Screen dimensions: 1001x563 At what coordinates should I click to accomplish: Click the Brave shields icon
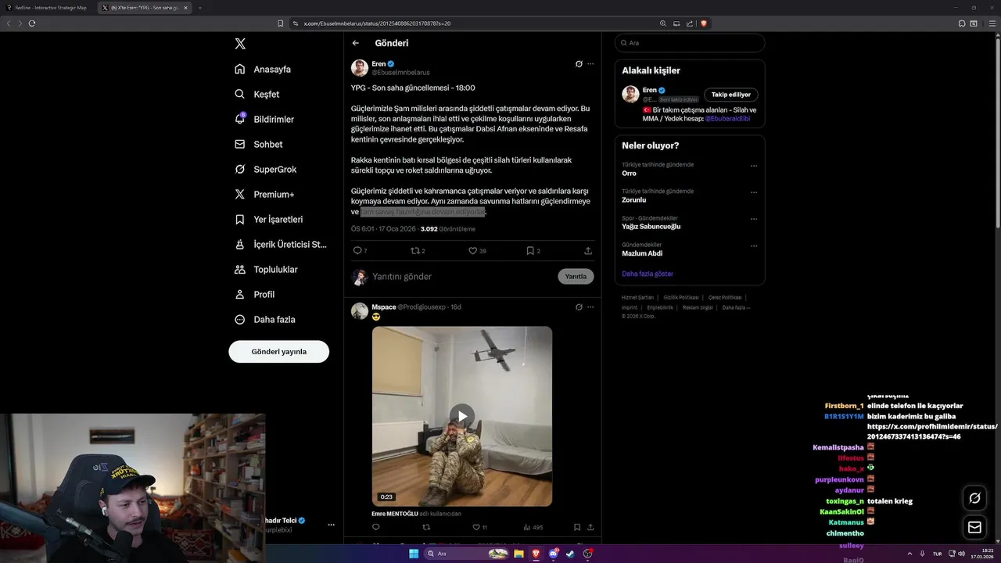pos(704,23)
